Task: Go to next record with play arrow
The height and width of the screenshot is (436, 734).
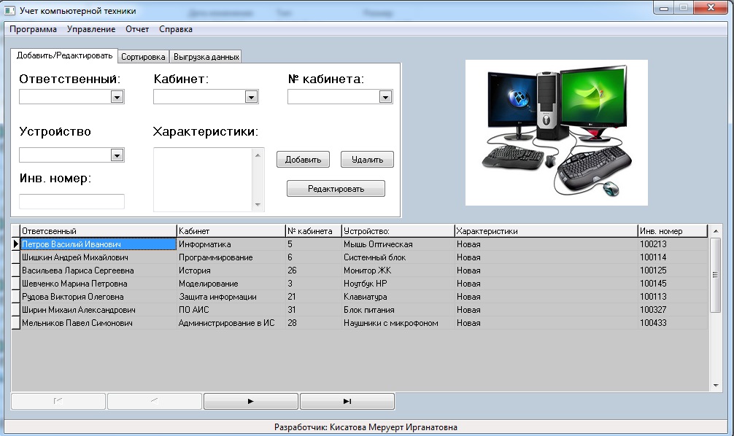Action: [x=251, y=402]
